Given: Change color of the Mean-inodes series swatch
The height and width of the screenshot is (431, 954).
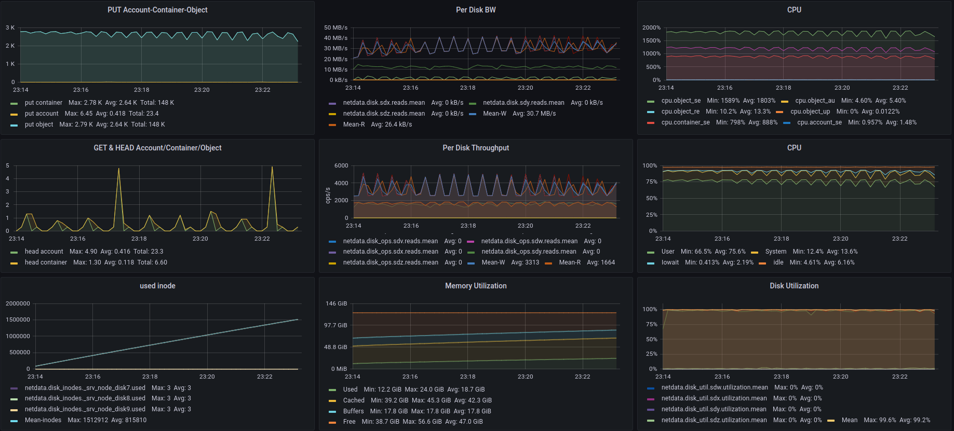Looking at the screenshot, I should [x=14, y=421].
